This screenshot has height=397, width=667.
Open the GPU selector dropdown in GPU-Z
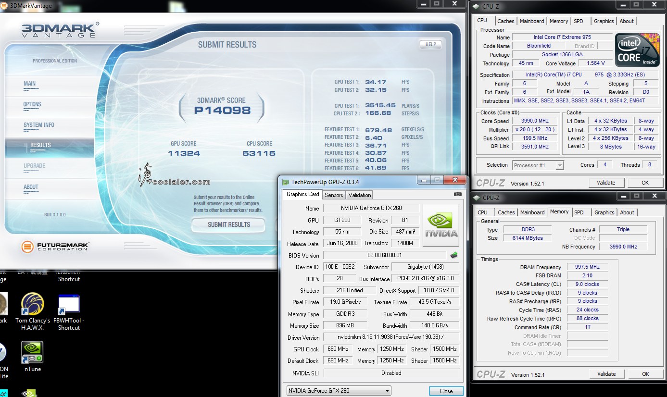pos(339,391)
